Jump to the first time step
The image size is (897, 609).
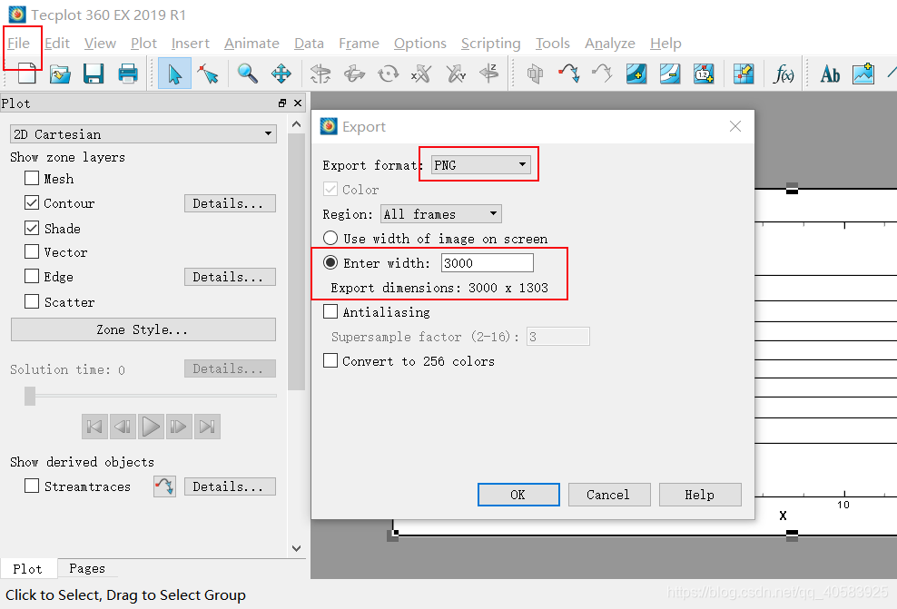point(95,427)
